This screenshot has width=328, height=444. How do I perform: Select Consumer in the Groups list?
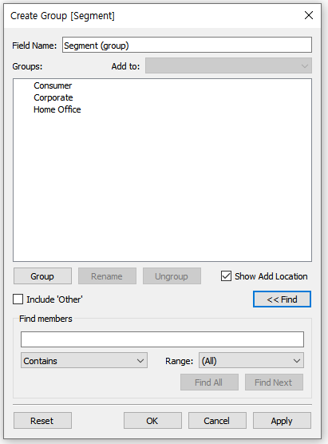click(x=53, y=85)
